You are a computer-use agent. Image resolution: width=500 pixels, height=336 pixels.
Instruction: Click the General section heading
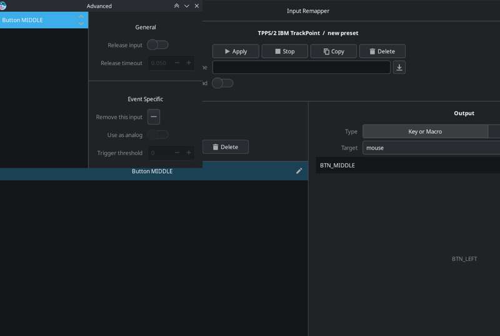pyautogui.click(x=146, y=27)
